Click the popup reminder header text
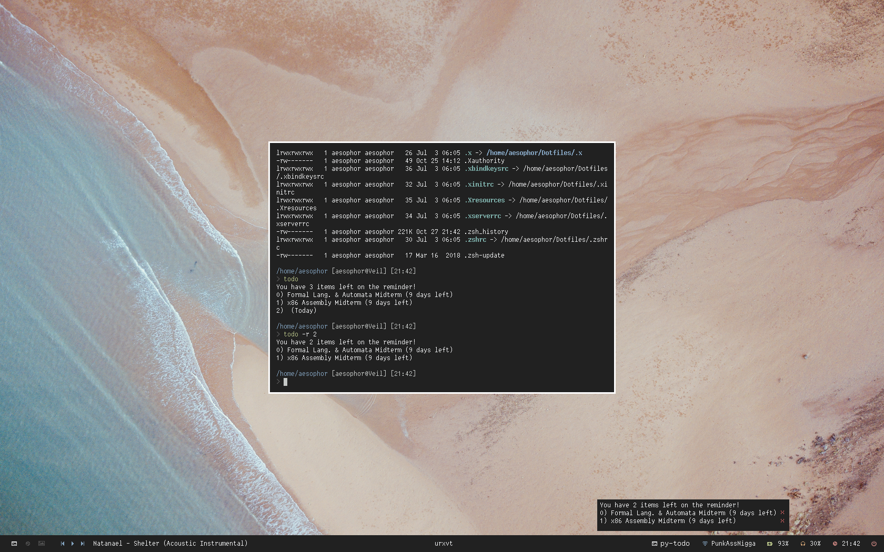The image size is (884, 552). [669, 505]
